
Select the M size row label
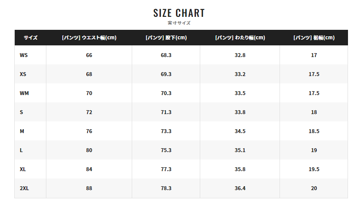pos(22,131)
